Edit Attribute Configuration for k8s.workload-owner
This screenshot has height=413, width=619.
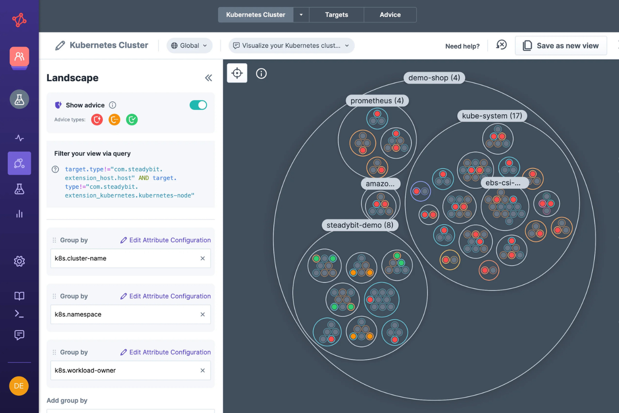pos(166,352)
